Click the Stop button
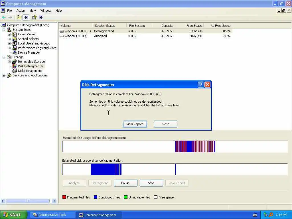This screenshot has width=292, height=219. (151, 183)
